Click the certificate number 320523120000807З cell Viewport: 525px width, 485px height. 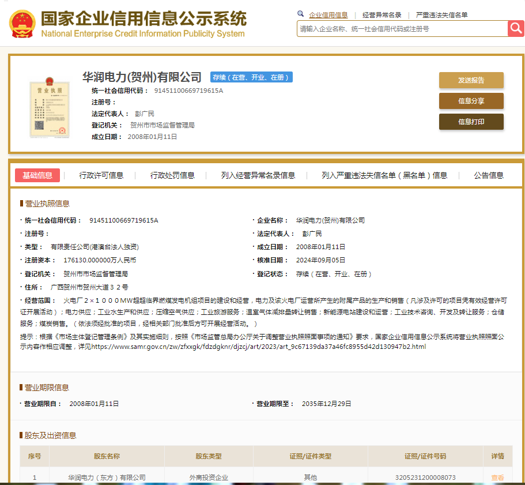[425, 478]
